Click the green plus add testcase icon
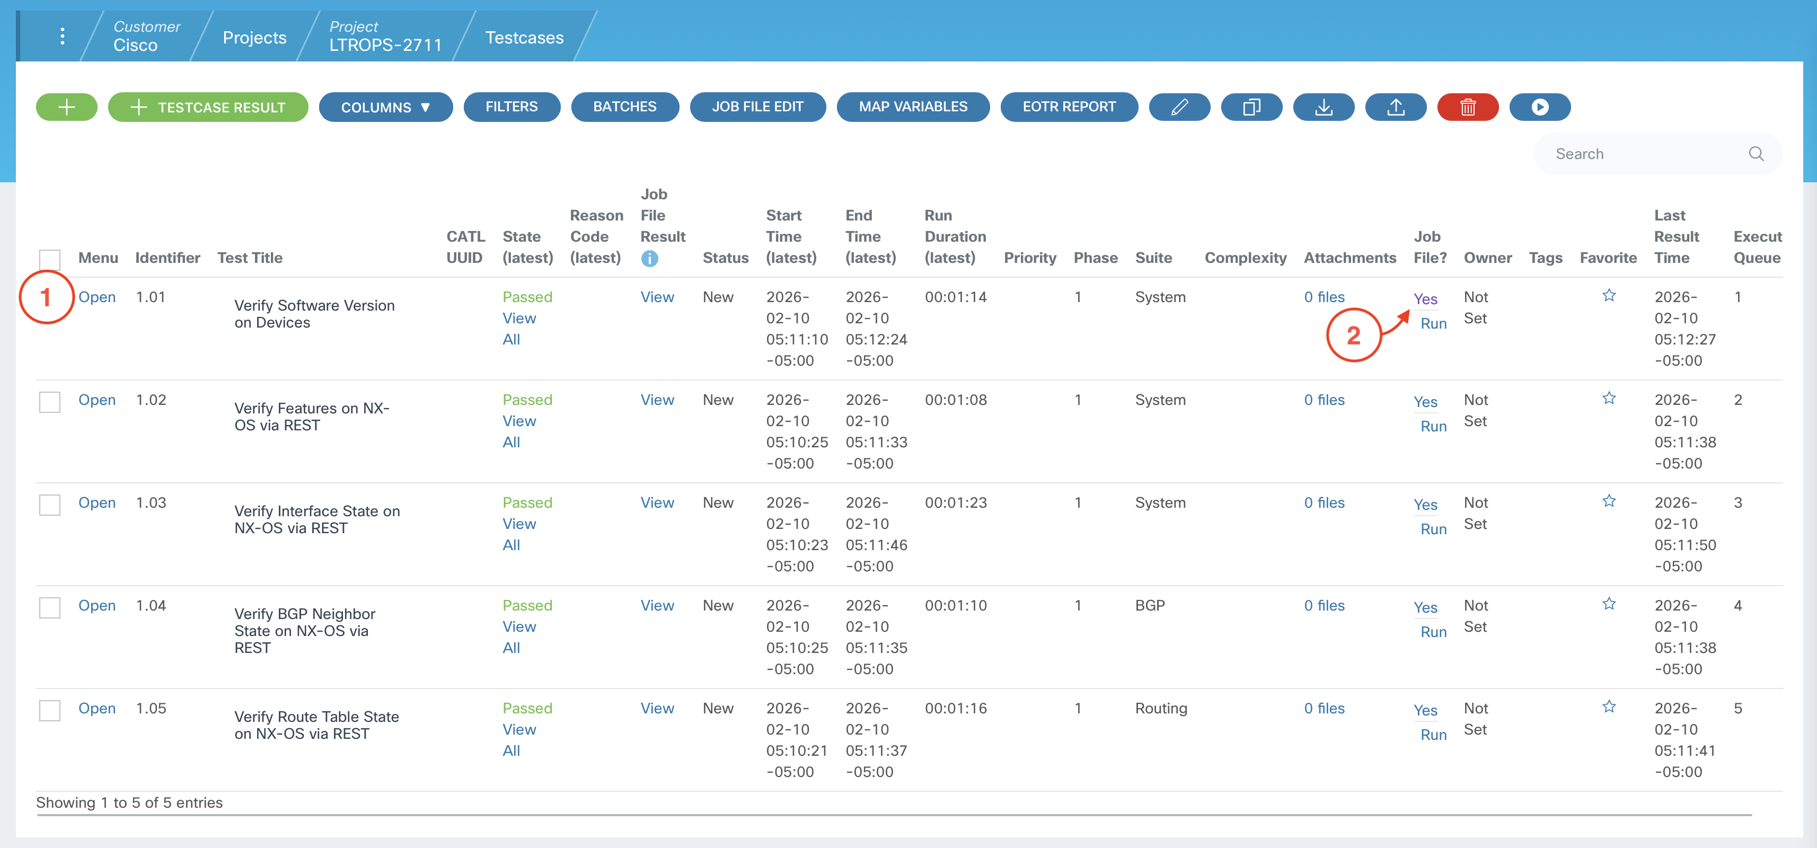 click(66, 107)
